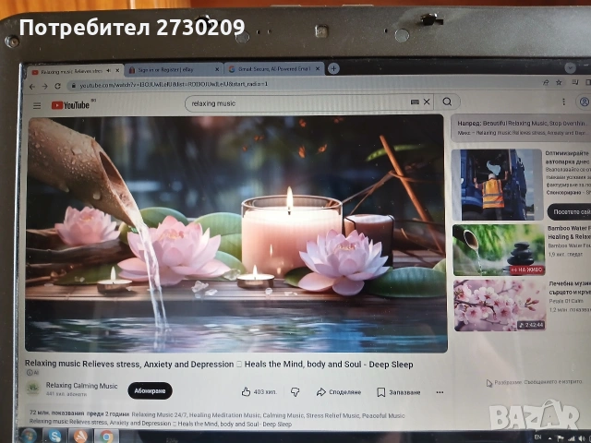Click the Лечебна музика video title

coord(570,288)
